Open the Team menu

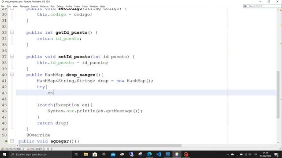[x=77, y=6]
